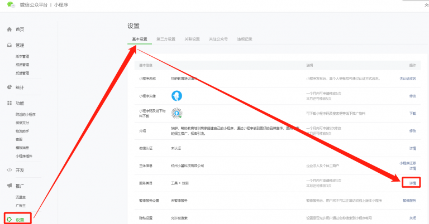Click the 管理 icon in the sidebar
This screenshot has width=429, height=224.
pyautogui.click(x=9, y=45)
